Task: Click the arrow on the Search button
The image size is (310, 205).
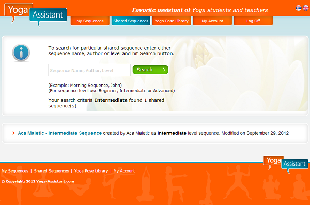Action: click(x=164, y=70)
